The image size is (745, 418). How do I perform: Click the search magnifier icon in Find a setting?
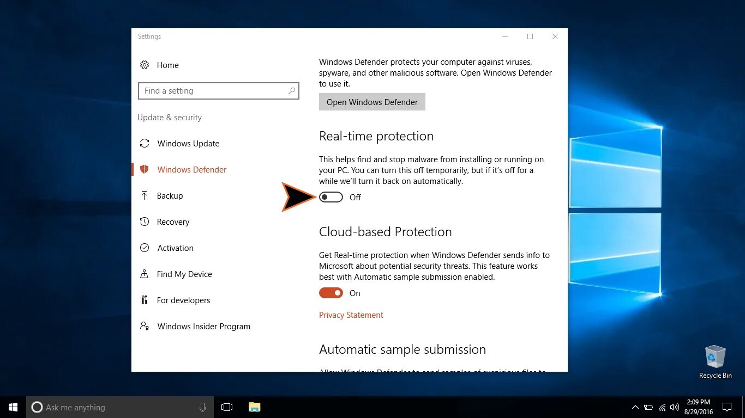click(292, 91)
